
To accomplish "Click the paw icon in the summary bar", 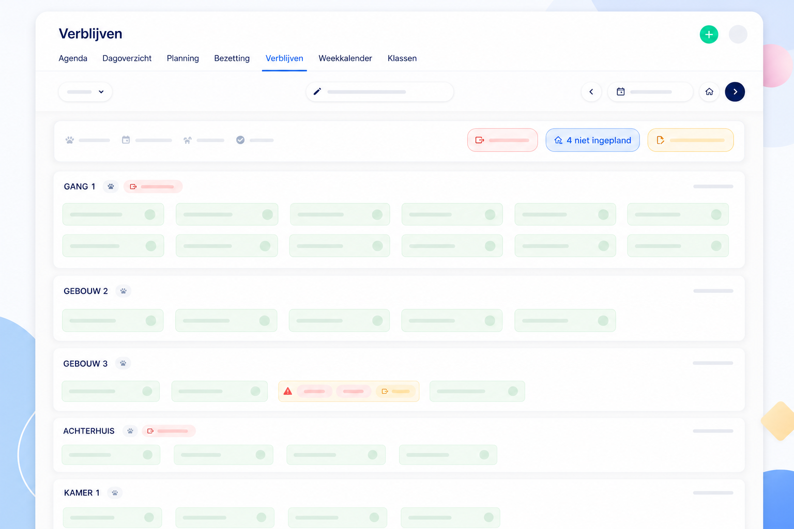I will [x=70, y=140].
